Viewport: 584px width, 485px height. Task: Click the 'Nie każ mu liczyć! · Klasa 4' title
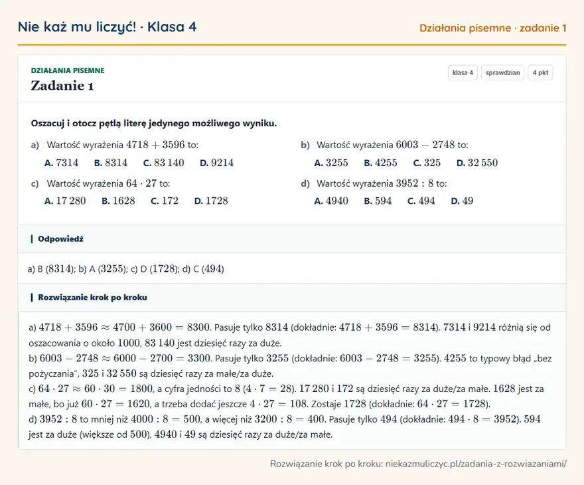point(107,27)
